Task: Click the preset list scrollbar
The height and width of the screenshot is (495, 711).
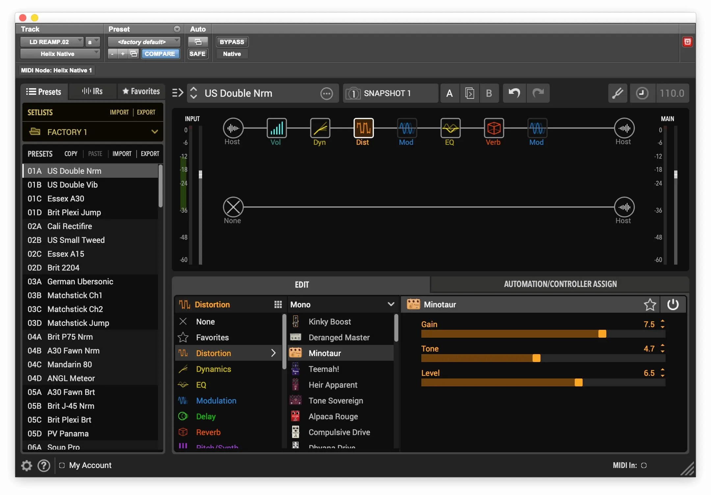Action: [161, 186]
